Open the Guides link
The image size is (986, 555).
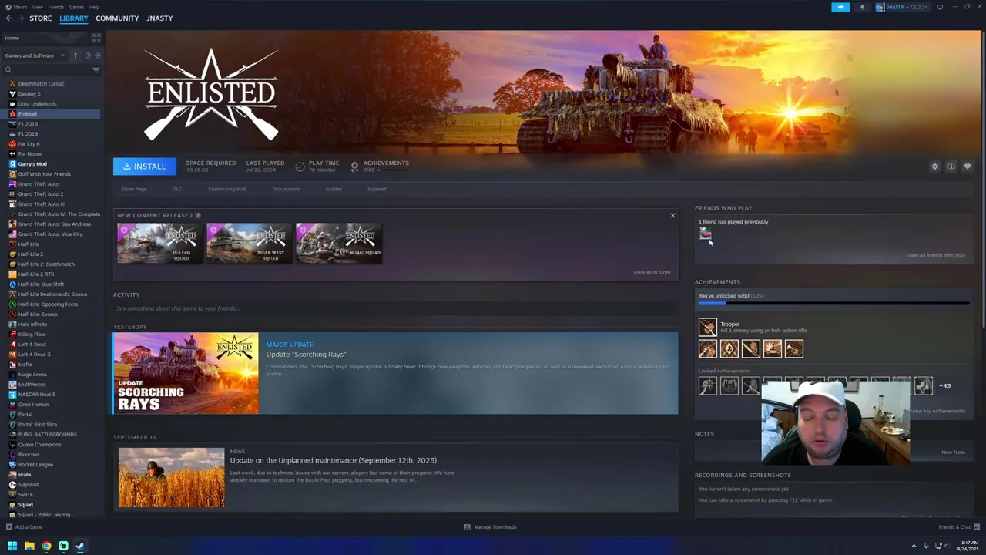click(334, 189)
